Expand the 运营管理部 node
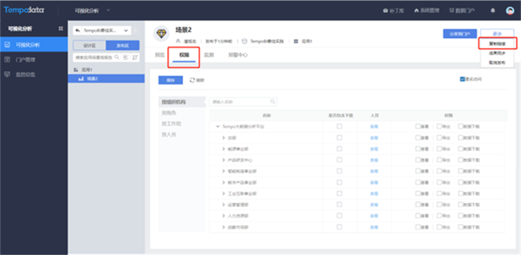 click(x=223, y=205)
